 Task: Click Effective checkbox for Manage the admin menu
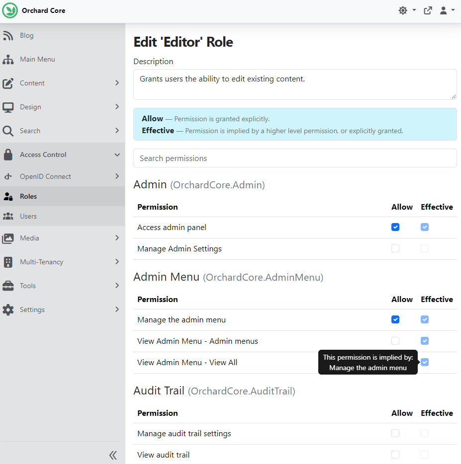425,319
